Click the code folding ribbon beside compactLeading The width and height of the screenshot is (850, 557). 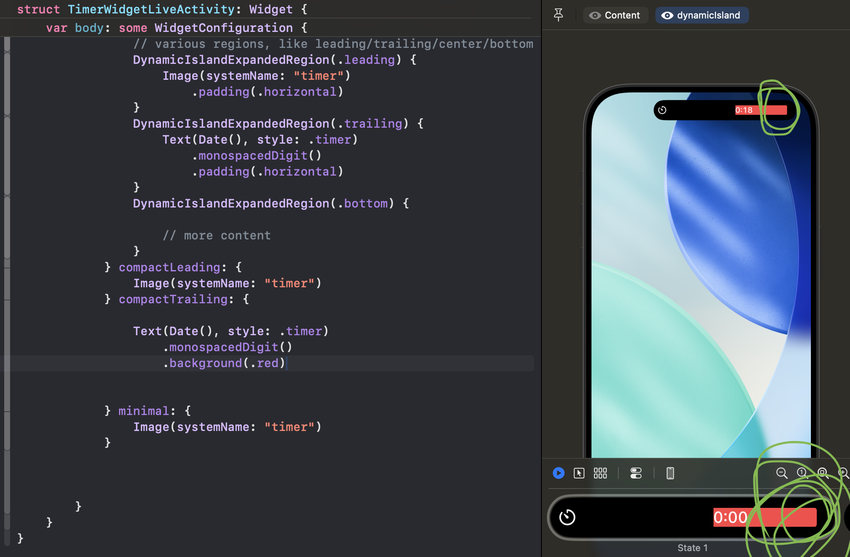tap(7, 284)
